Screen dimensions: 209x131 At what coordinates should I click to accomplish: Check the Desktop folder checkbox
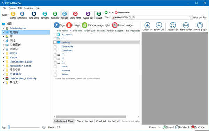tap(55, 43)
